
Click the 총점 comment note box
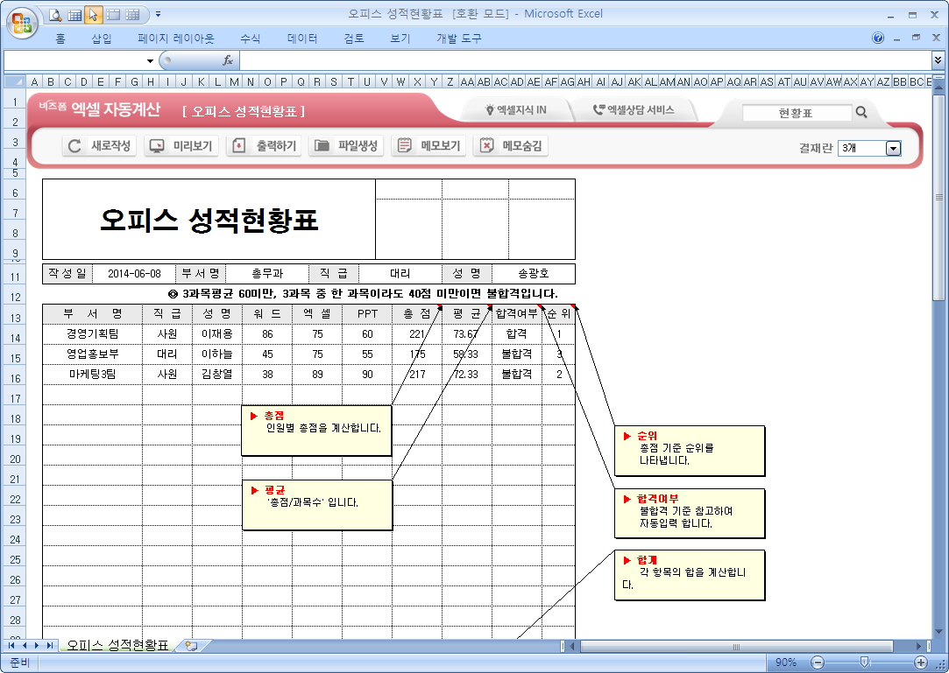316,431
